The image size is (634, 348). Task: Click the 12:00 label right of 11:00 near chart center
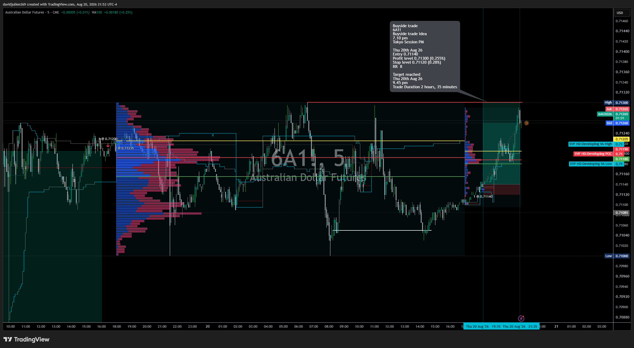390,327
